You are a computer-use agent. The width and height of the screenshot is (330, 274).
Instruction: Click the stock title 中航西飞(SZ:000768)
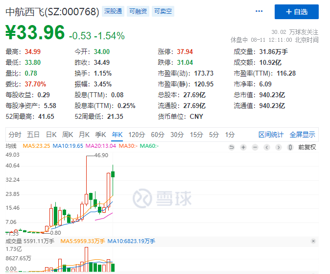pyautogui.click(x=52, y=12)
